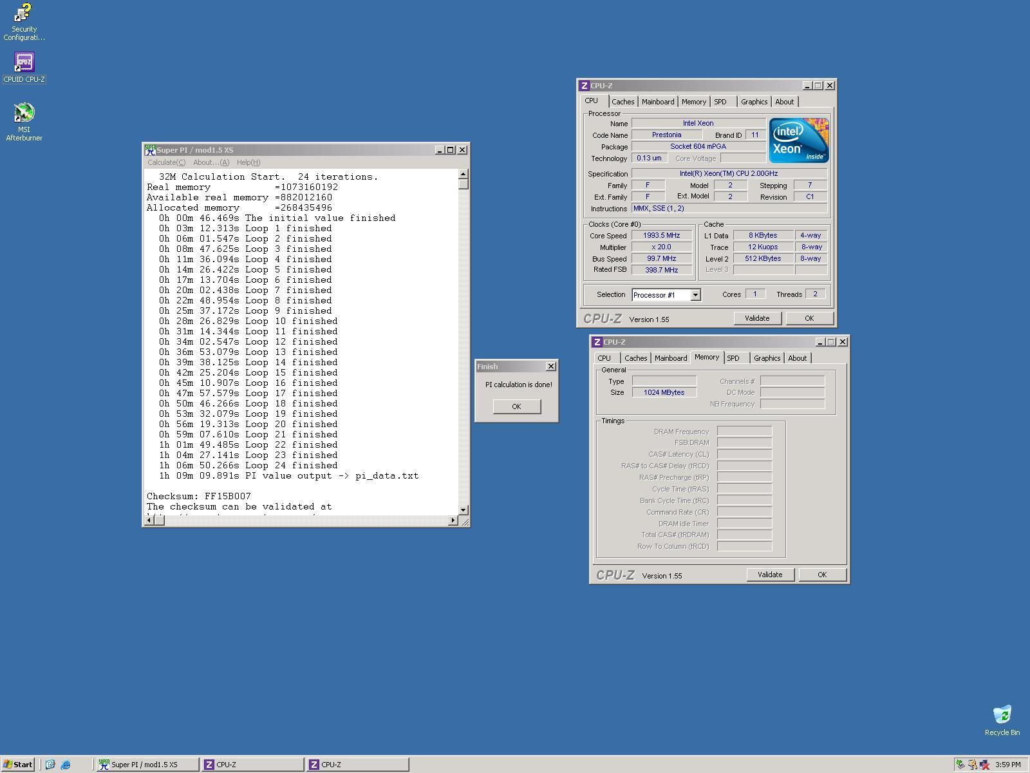Click the Safely Remove Hardware tray icon
The height and width of the screenshot is (773, 1030).
[x=960, y=765]
